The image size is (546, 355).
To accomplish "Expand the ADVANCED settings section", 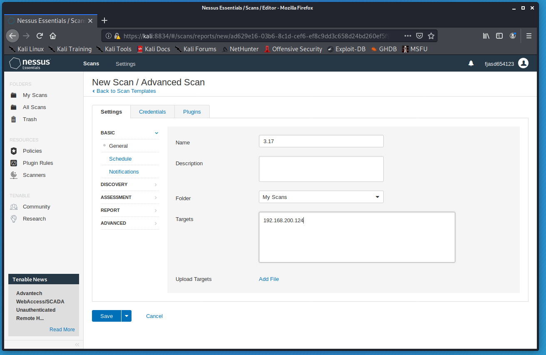I will pos(129,223).
